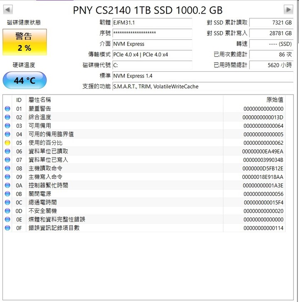Screen dimensions: 299x302
Task: Select the 資料單位已讀取 attribute row
Action: coord(144,151)
